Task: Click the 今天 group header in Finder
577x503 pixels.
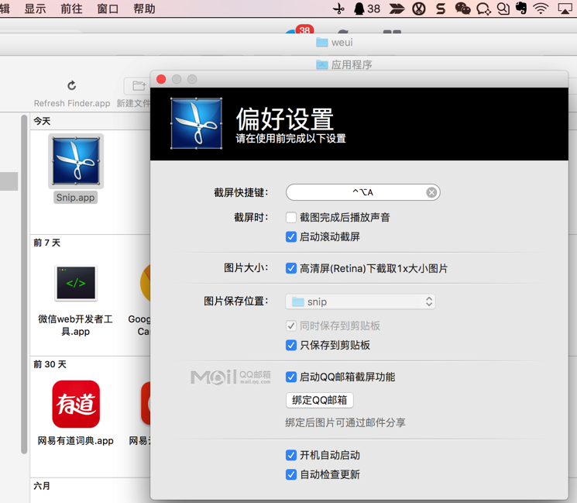Action: point(42,121)
